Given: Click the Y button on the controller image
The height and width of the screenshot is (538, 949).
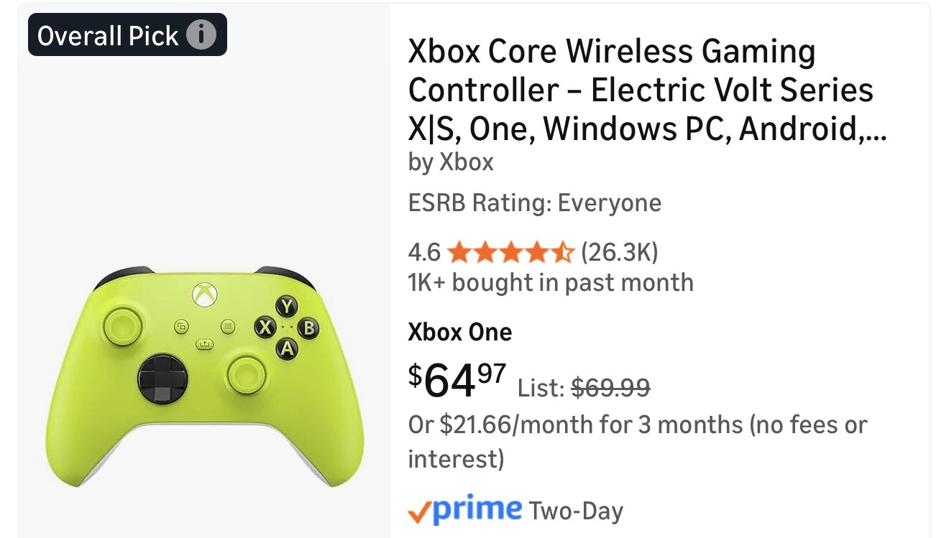Looking at the screenshot, I should click(288, 306).
